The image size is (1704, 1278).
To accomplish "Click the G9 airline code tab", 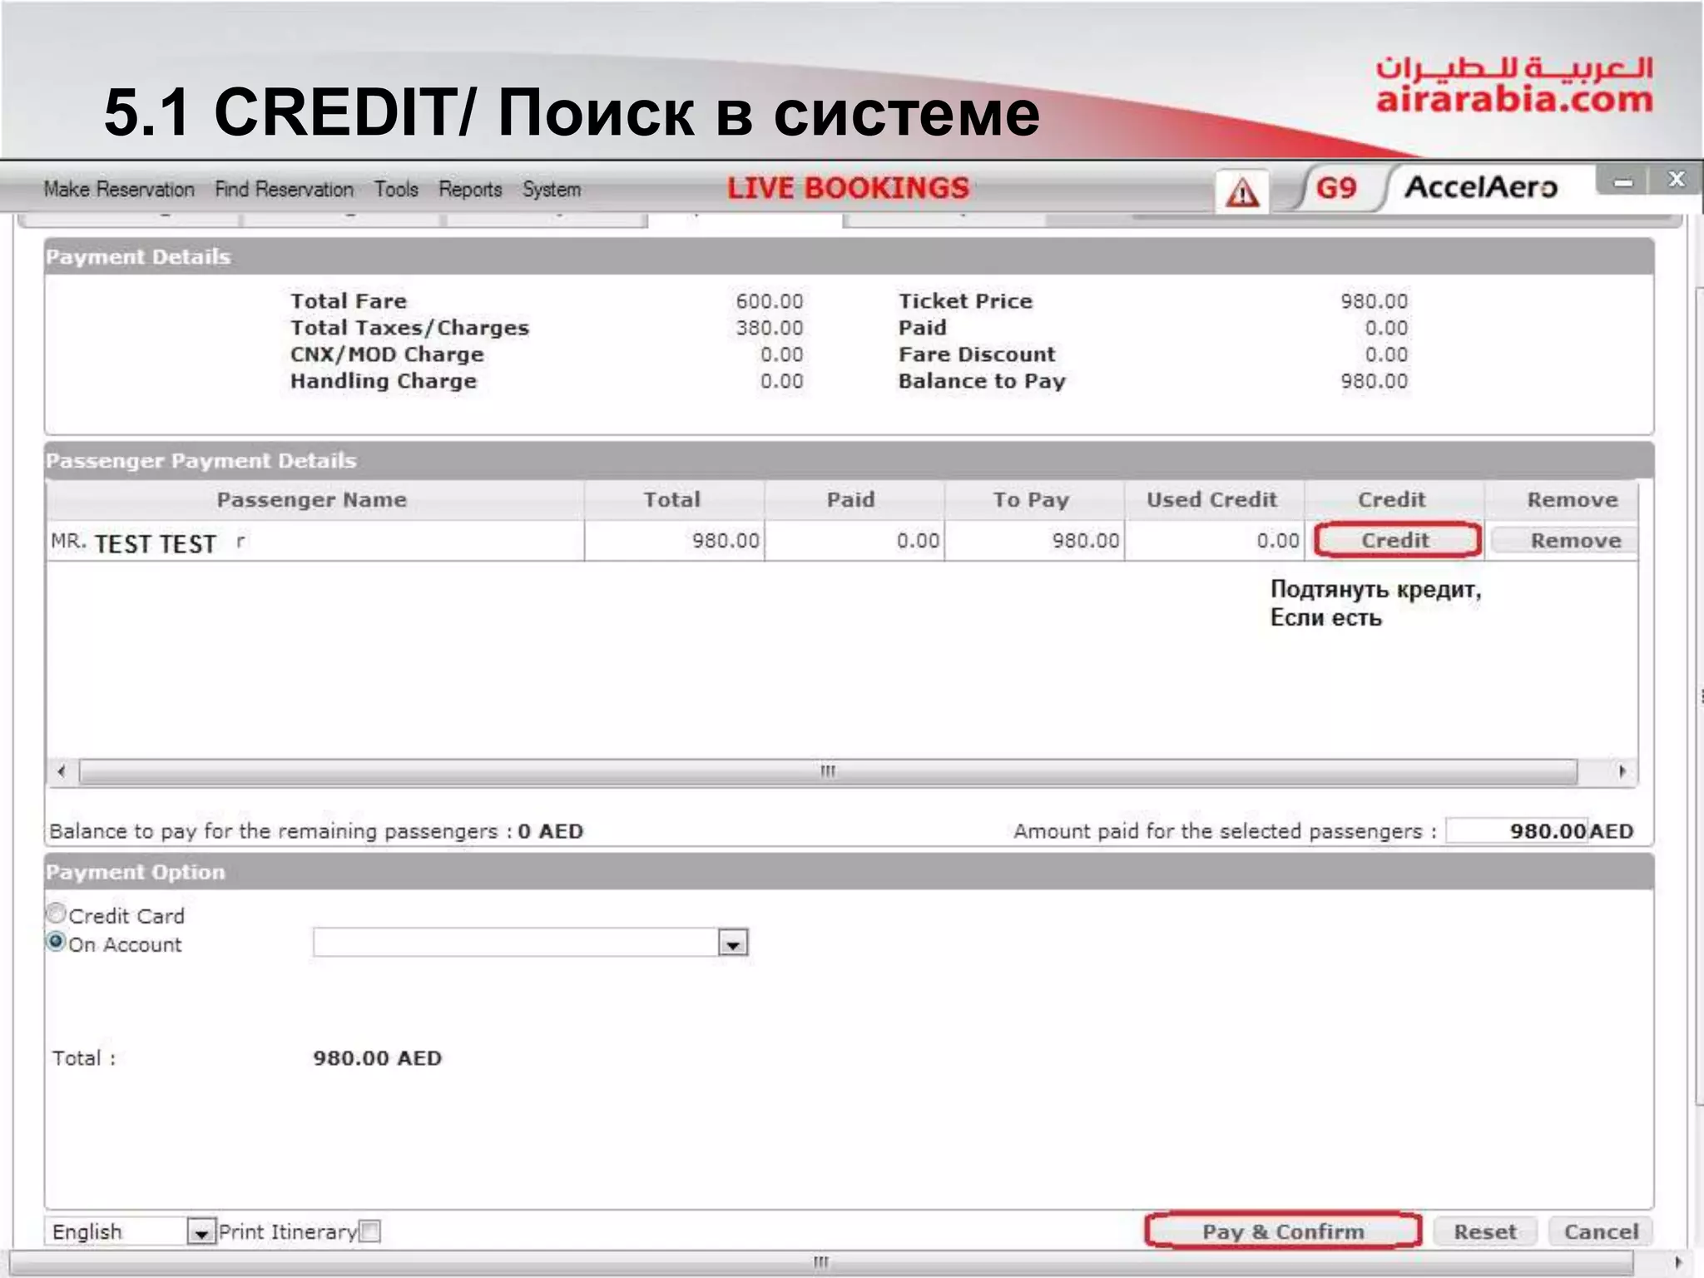I will tap(1336, 188).
